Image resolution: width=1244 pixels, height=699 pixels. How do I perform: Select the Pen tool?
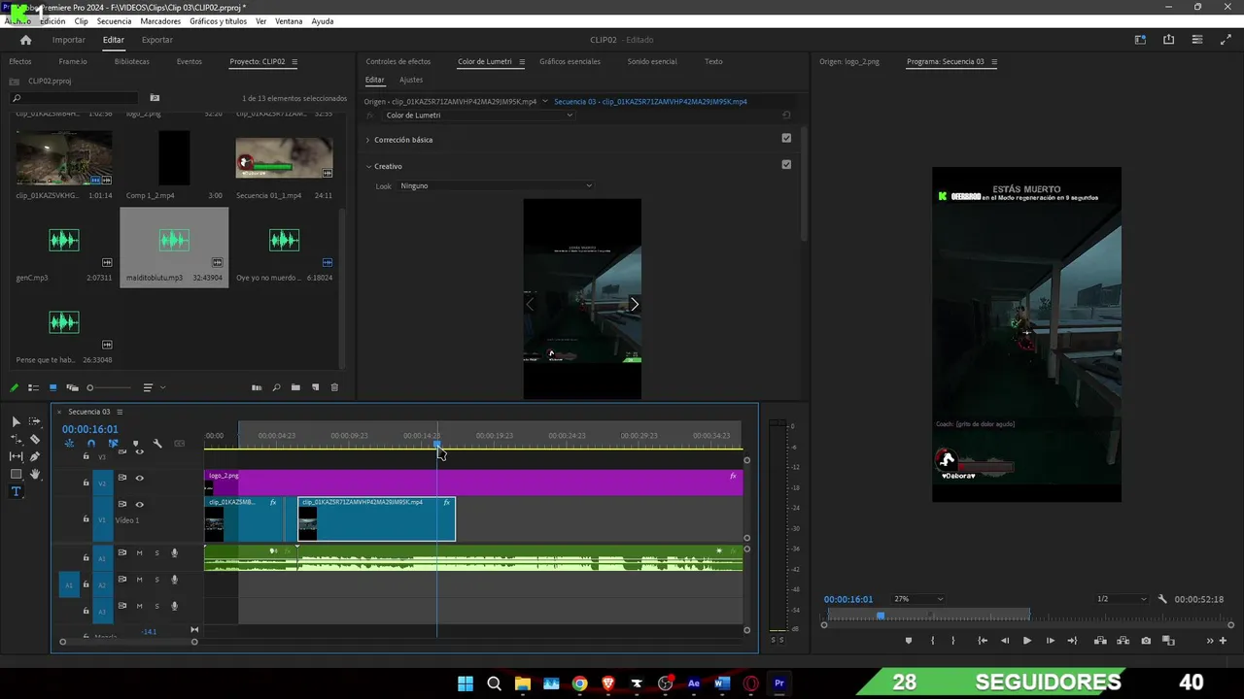35,456
